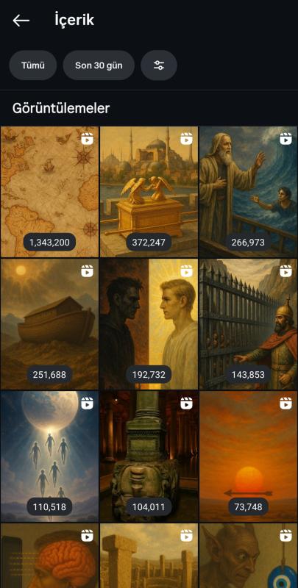Select the 266,973 views badge

point(248,243)
